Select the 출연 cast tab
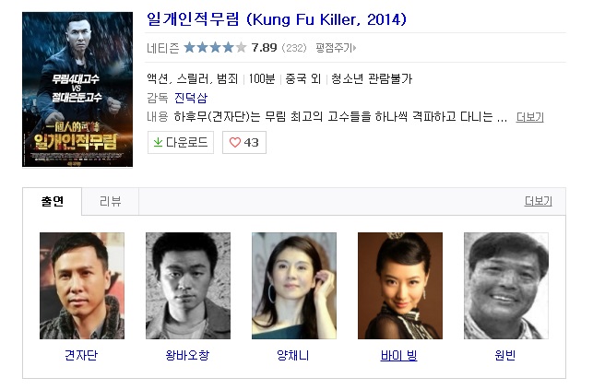Viewport: 593px width, 390px height. click(53, 201)
